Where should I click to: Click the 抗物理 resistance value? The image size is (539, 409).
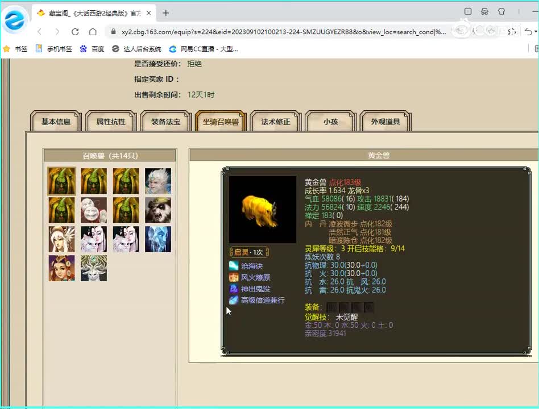click(354, 265)
